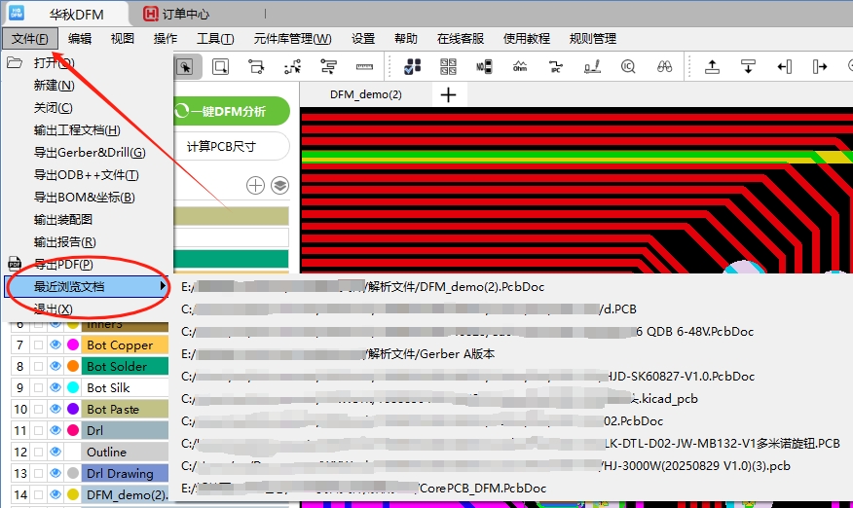Click the circled plus add-layer icon
853x508 pixels.
tap(255, 186)
